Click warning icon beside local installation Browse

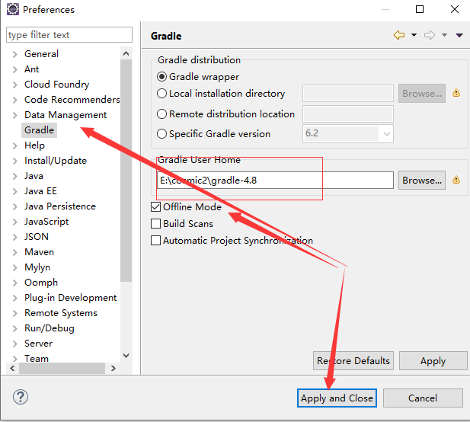coord(456,93)
